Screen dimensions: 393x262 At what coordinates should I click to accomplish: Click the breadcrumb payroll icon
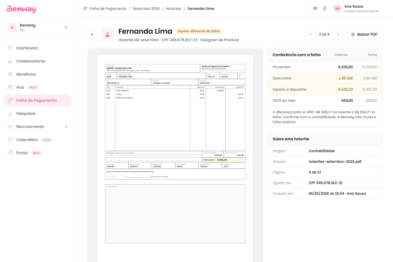(85, 9)
